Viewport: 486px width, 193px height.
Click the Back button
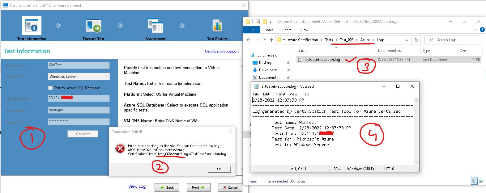(167, 187)
